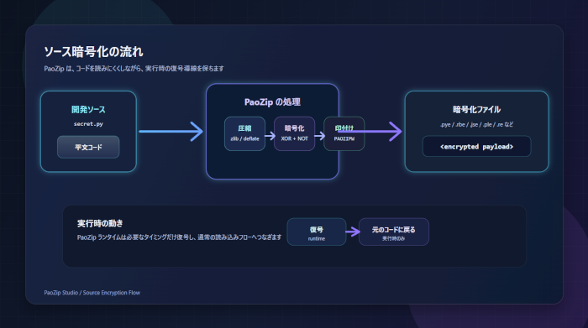Click the secret.py file name
The image size is (588, 328).
(88, 124)
